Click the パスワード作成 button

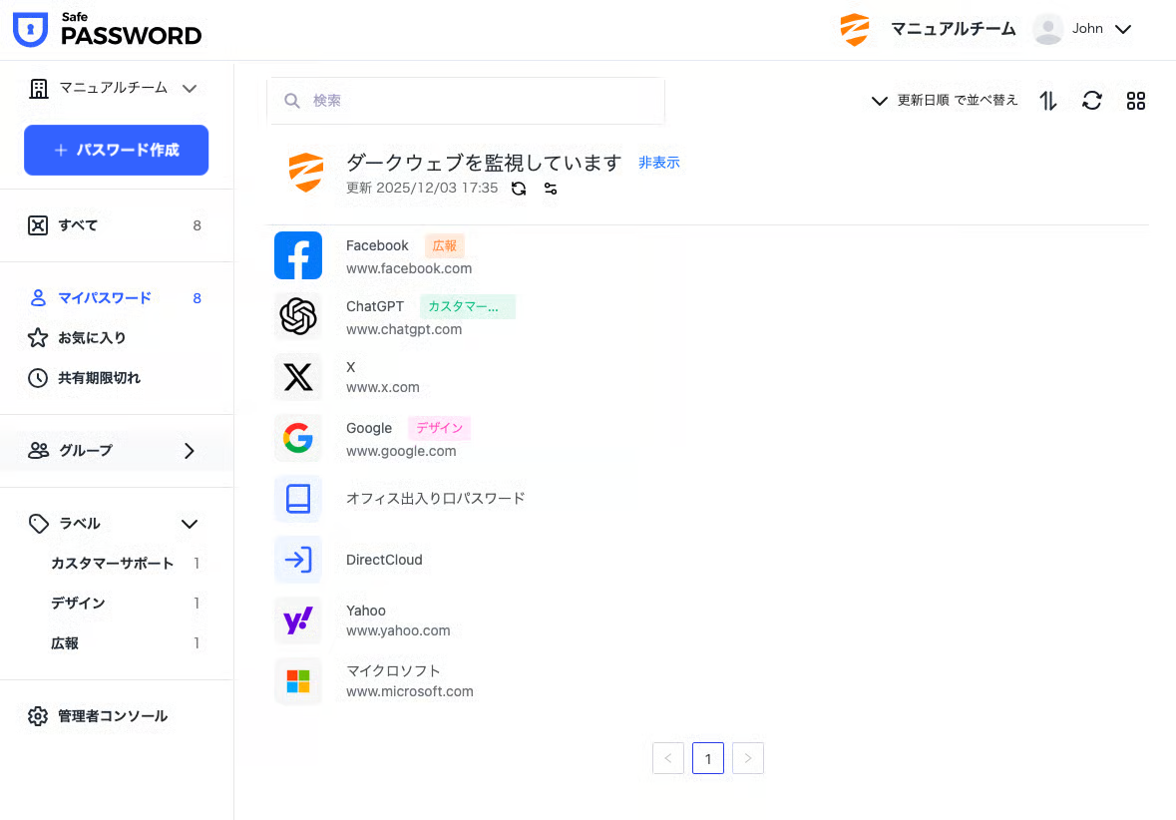[116, 150]
